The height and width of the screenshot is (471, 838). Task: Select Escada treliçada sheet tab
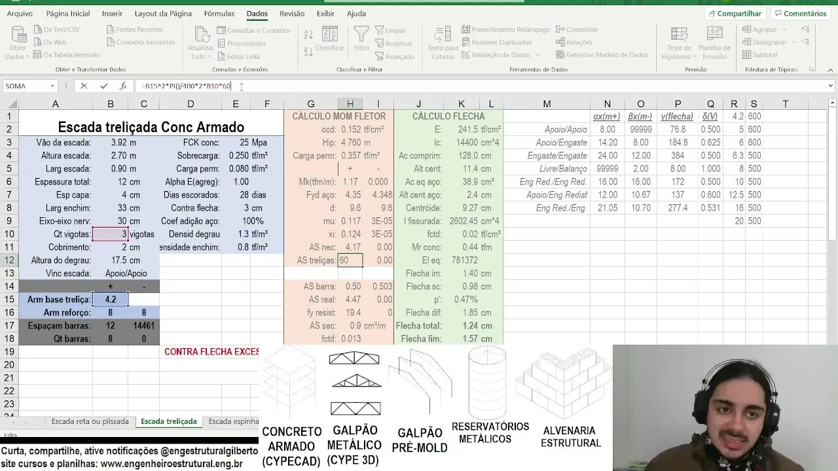tap(169, 421)
